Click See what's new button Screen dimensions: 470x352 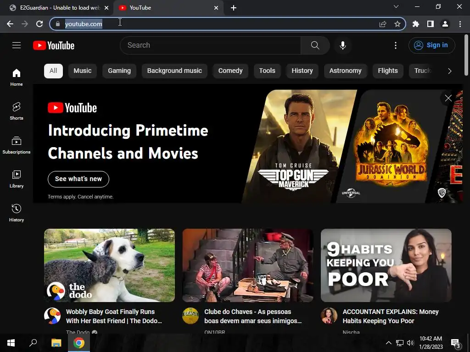[78, 179]
